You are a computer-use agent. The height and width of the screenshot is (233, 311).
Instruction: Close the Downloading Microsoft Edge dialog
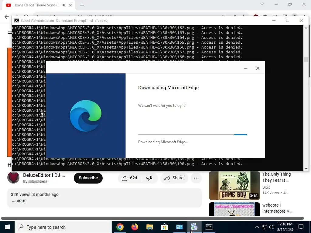click(258, 68)
